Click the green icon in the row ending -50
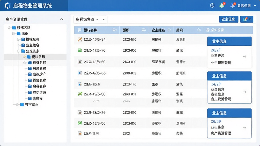The width and height of the screenshot is (260, 146). pyautogui.click(x=80, y=50)
